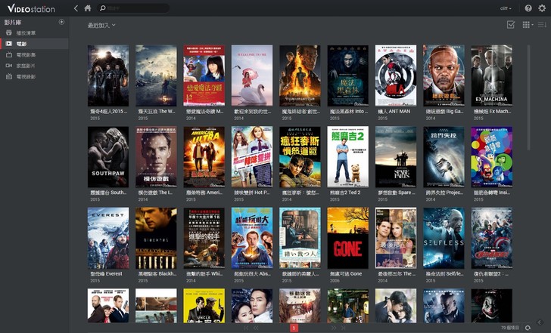Open the settings gear icon

[x=542, y=8]
